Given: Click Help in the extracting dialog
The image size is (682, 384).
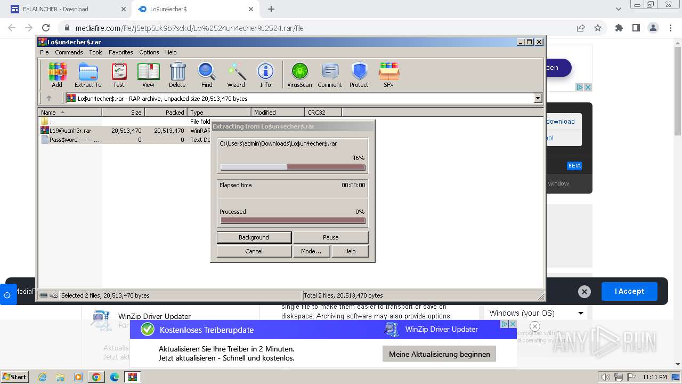Looking at the screenshot, I should 350,251.
